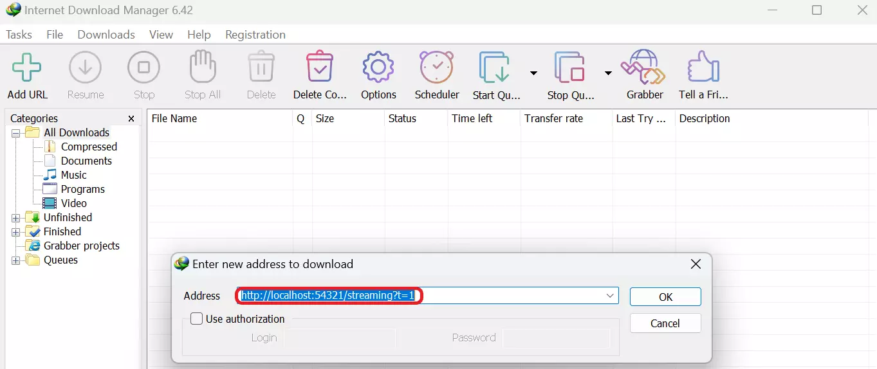This screenshot has height=369, width=877.
Task: Click the Stop Queue icon
Action: 569,67
